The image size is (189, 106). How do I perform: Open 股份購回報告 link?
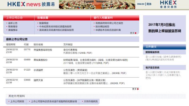[x=102, y=26]
